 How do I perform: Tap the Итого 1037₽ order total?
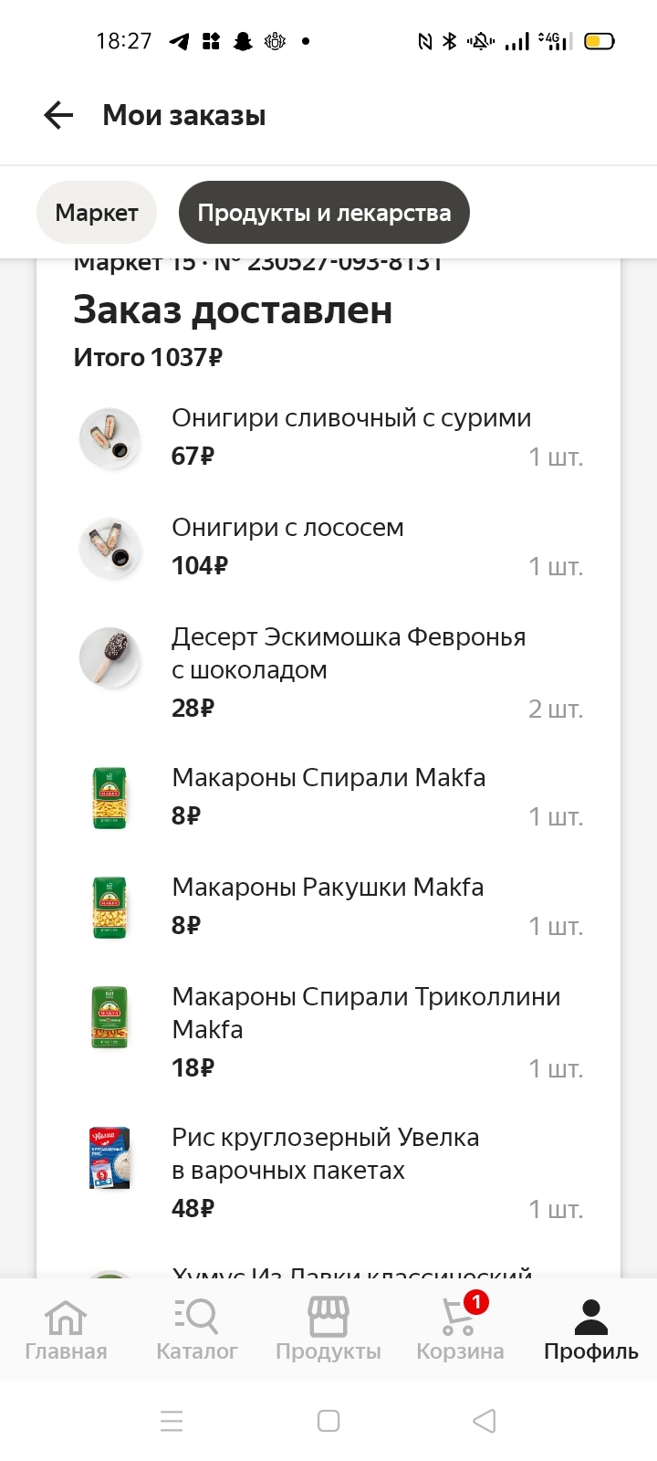click(x=148, y=357)
